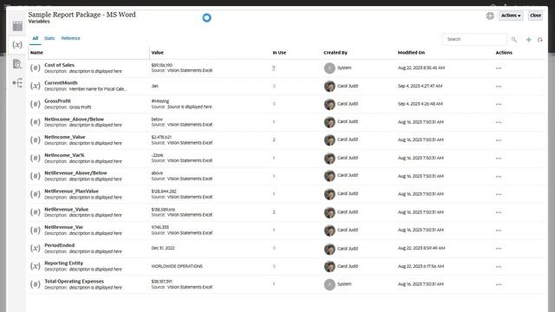555x312 pixels.
Task: Sort by the Value column header
Action: click(x=158, y=53)
